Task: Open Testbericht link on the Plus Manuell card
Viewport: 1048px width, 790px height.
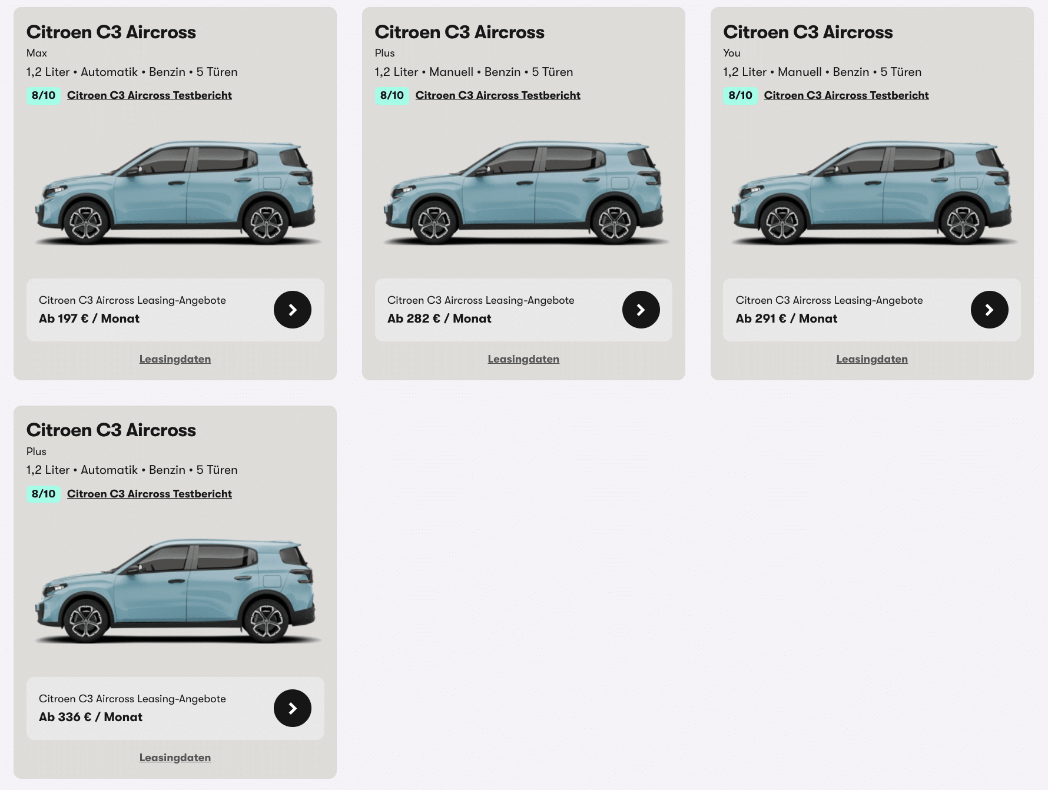Action: coord(498,95)
